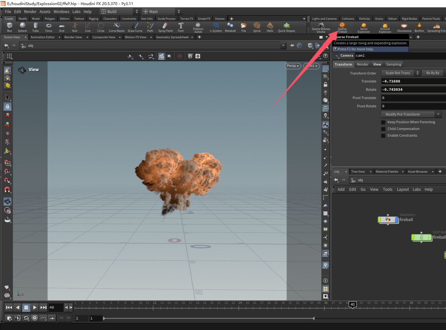Open the Render menu
The width and height of the screenshot is (446, 330).
tap(30, 11)
